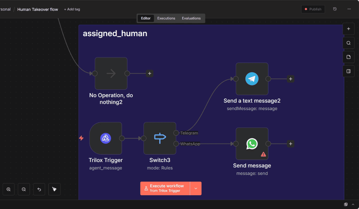Image resolution: width=359 pixels, height=209 pixels.
Task: Open node panel via plus icon in right sidebar
Action: [x=348, y=29]
